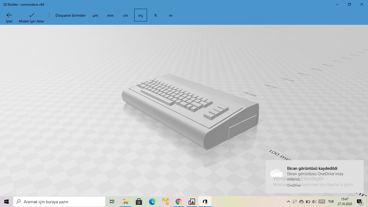368x207 pixels.
Task: Set file units to ft
Action: tap(156, 15)
